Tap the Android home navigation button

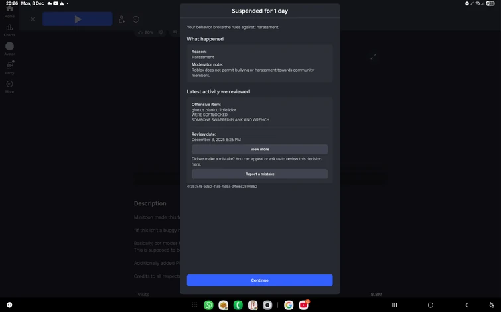coord(431,305)
